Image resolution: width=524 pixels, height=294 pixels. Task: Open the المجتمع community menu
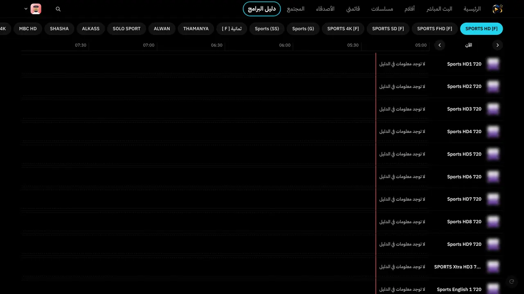tap(296, 9)
